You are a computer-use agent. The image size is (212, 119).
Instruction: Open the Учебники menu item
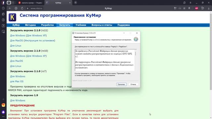(x=81, y=25)
